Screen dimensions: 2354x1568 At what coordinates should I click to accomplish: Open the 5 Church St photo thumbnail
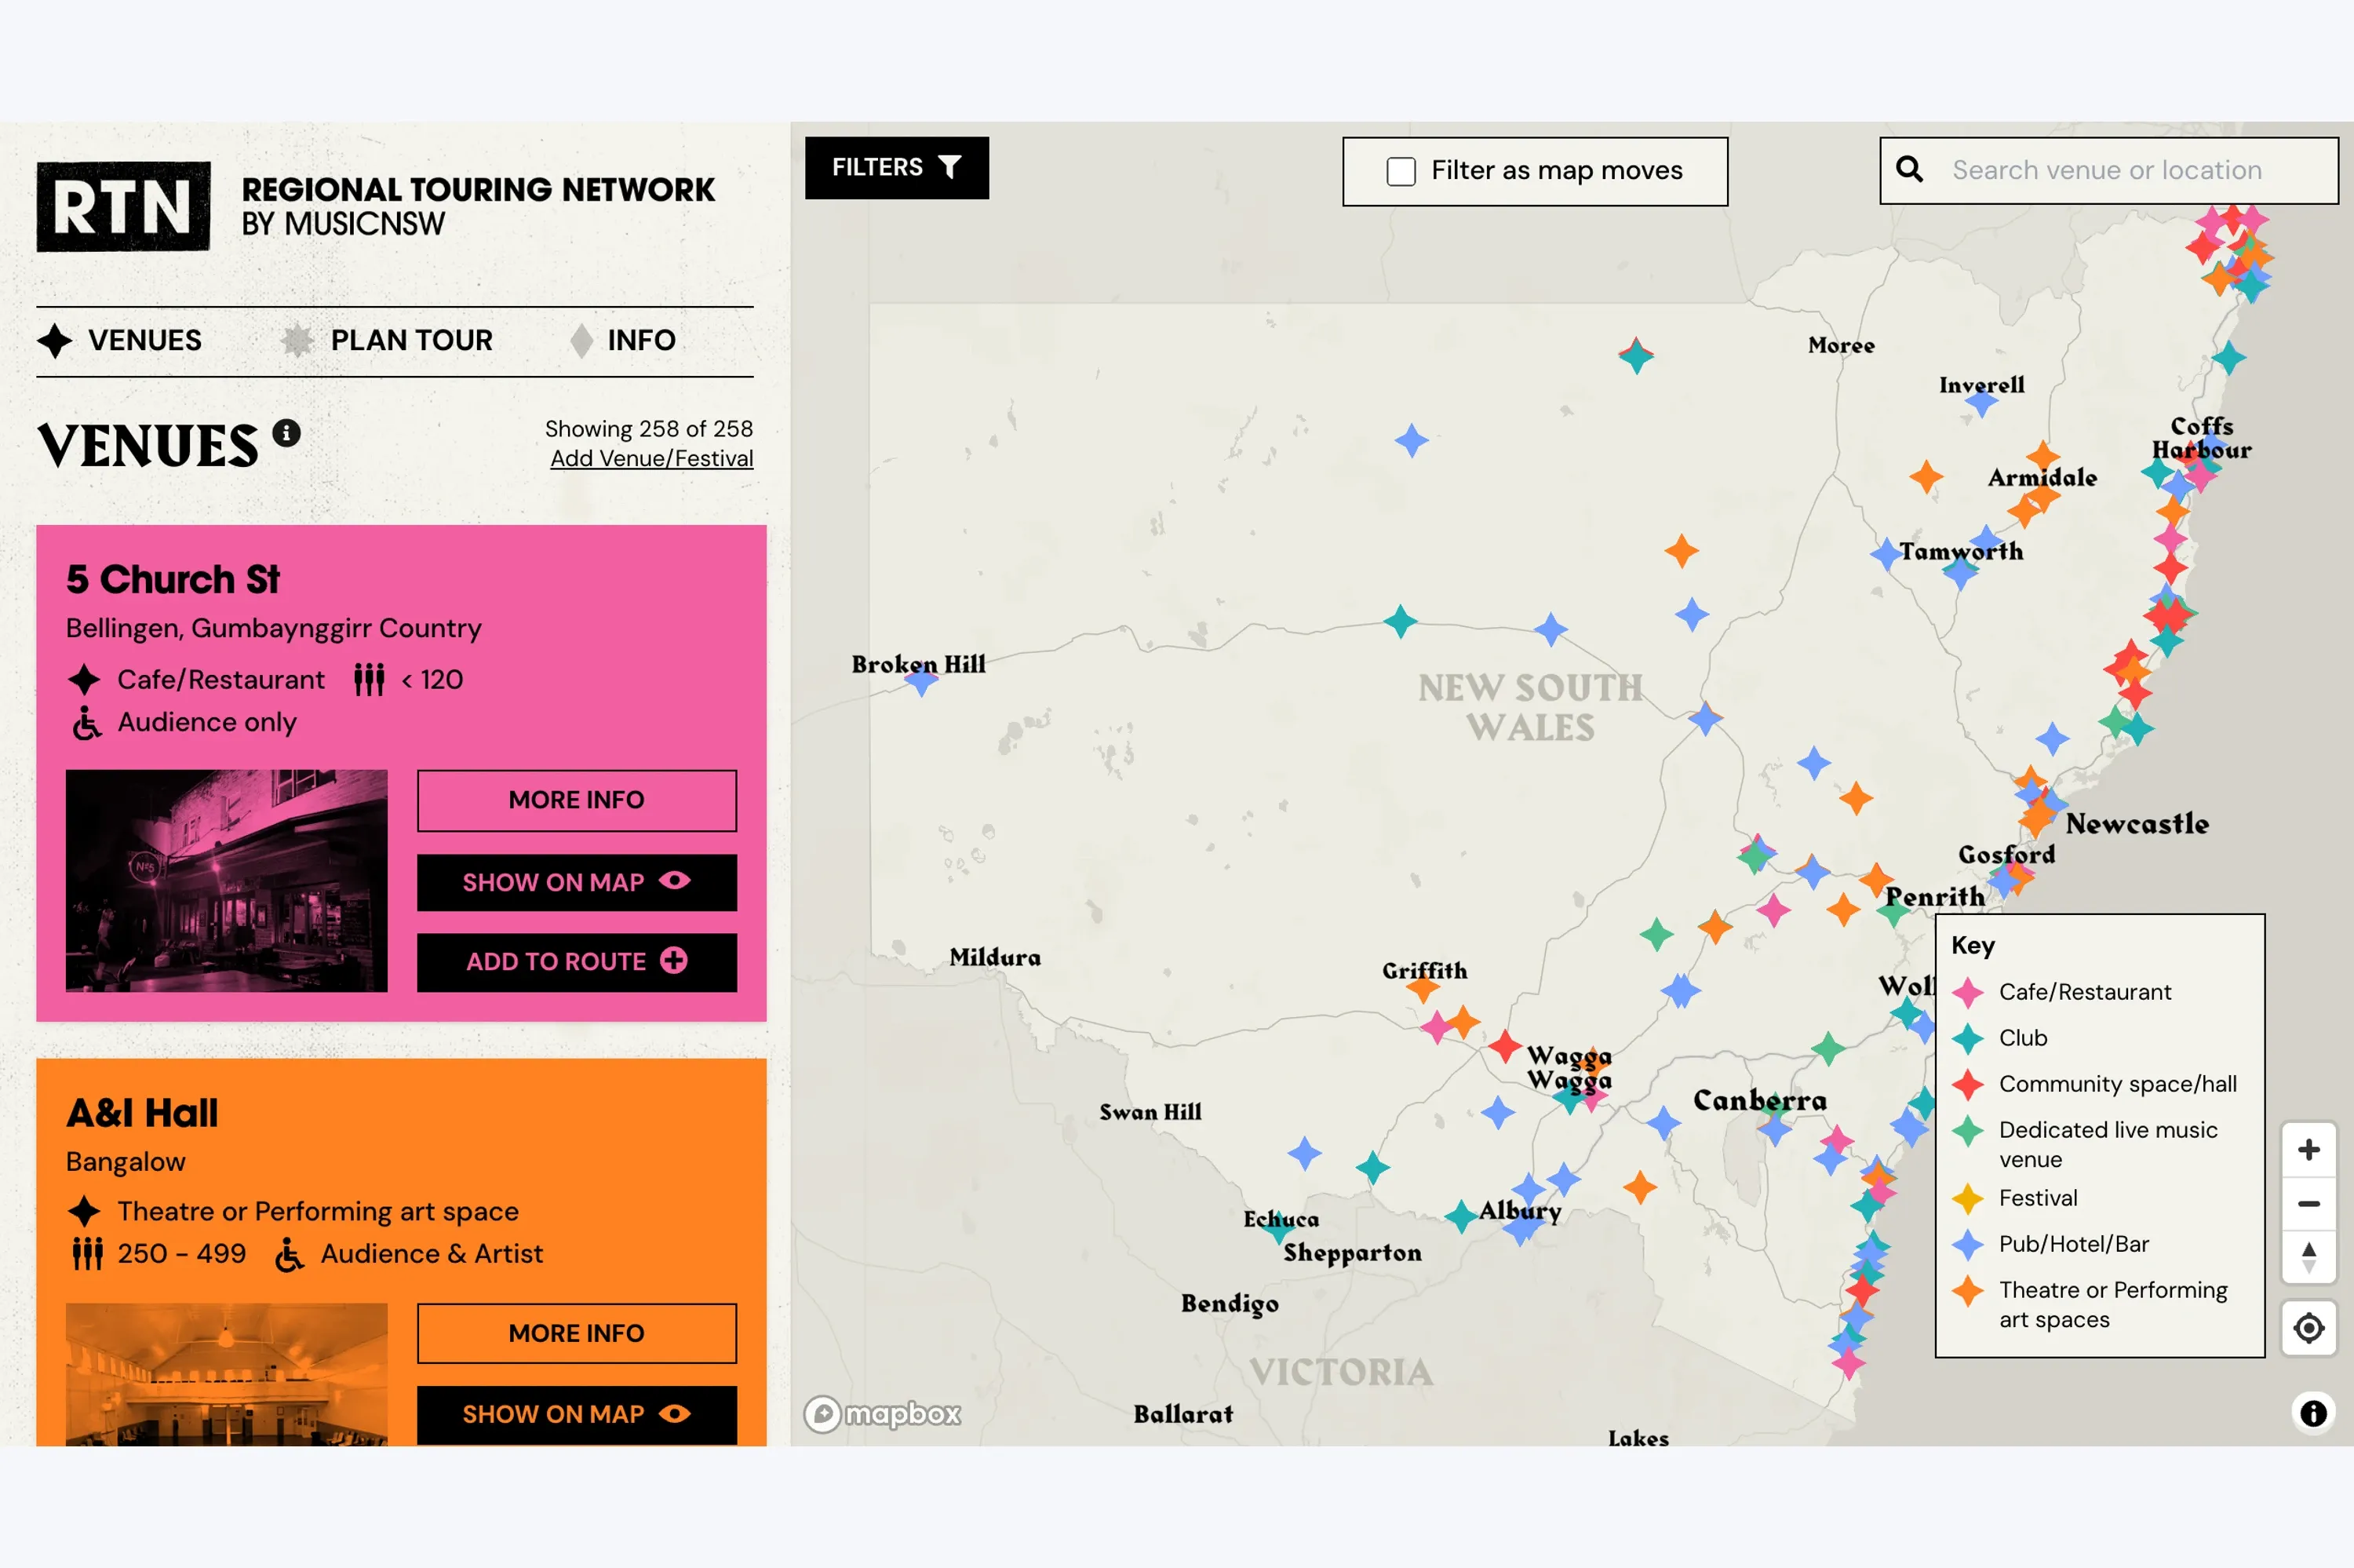click(x=227, y=881)
